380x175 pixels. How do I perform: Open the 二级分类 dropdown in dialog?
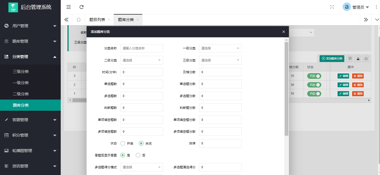point(142,60)
